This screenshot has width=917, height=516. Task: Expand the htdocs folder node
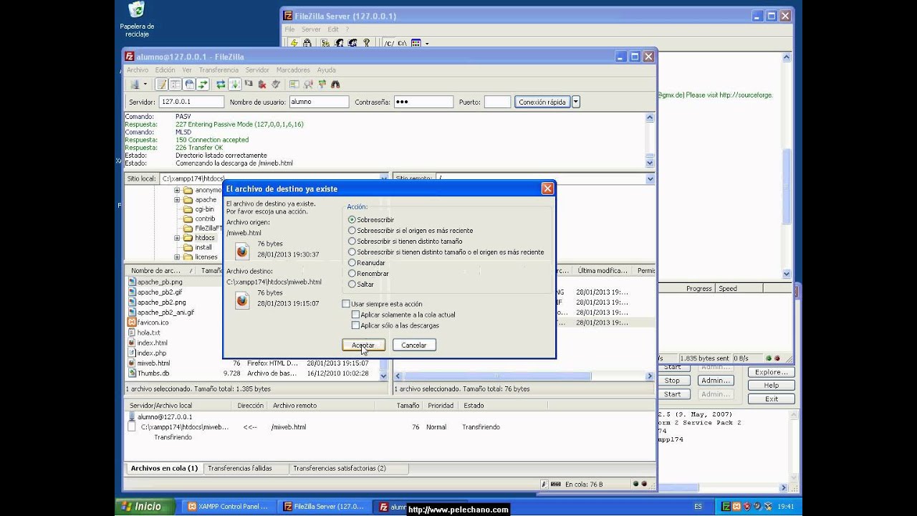pos(177,238)
